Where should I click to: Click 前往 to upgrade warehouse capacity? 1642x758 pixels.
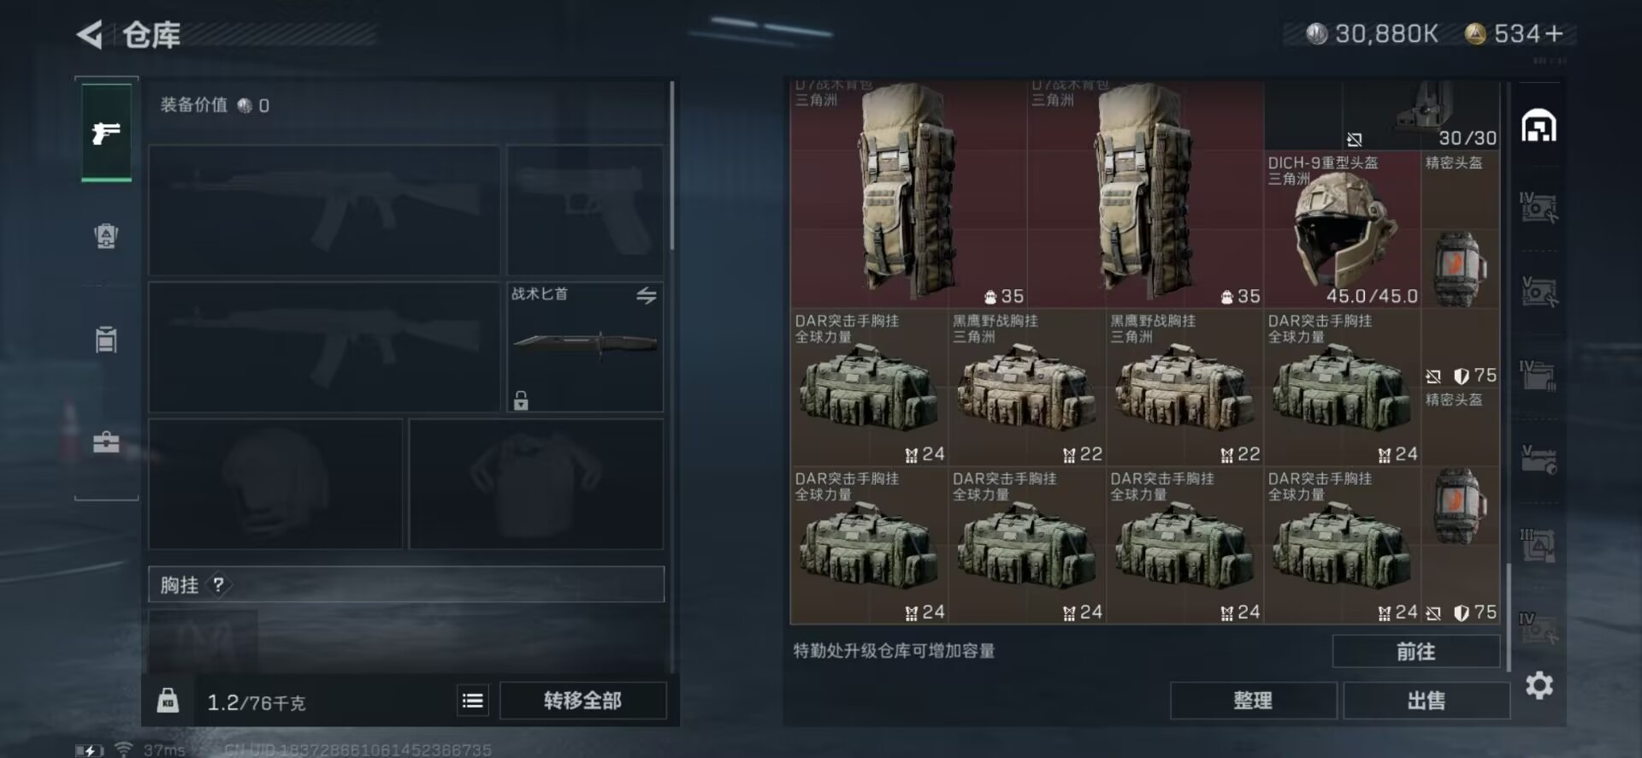tap(1415, 652)
